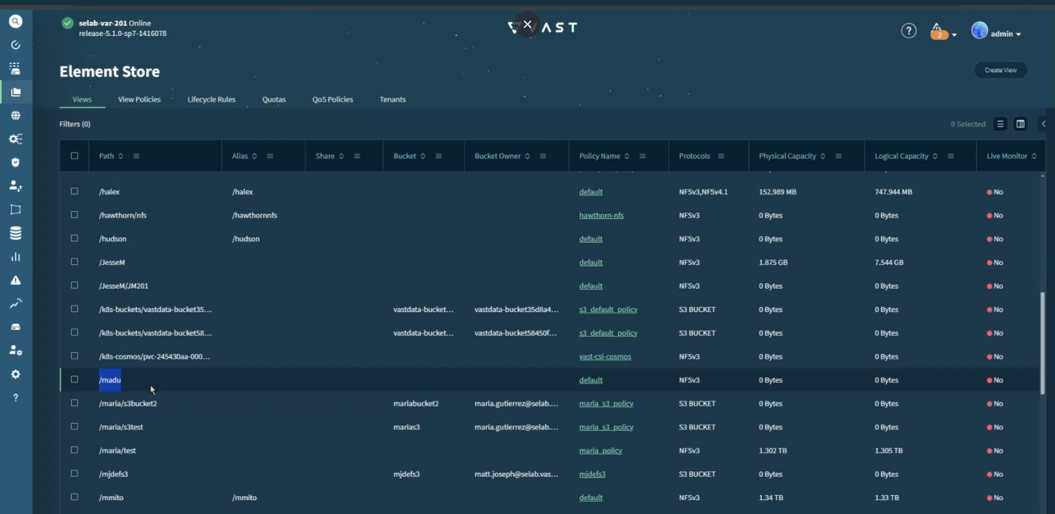Open the hawthorn-nfs policy link

(x=601, y=215)
